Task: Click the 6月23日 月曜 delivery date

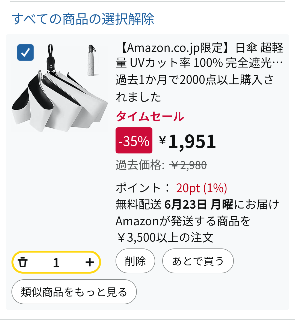Action: pos(199,205)
